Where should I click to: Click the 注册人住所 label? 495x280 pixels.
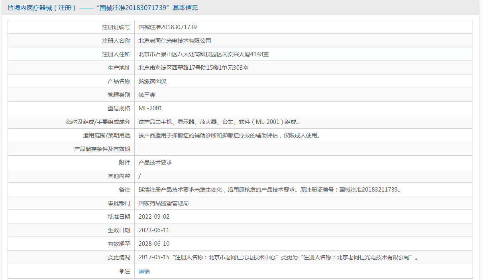coord(116,54)
